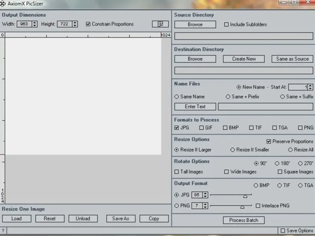The width and height of the screenshot is (315, 236).
Task: Click the AxiomX PicSizer title bar icon
Action: 3,4
